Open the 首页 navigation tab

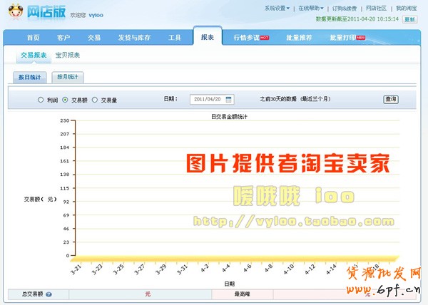tap(33, 37)
